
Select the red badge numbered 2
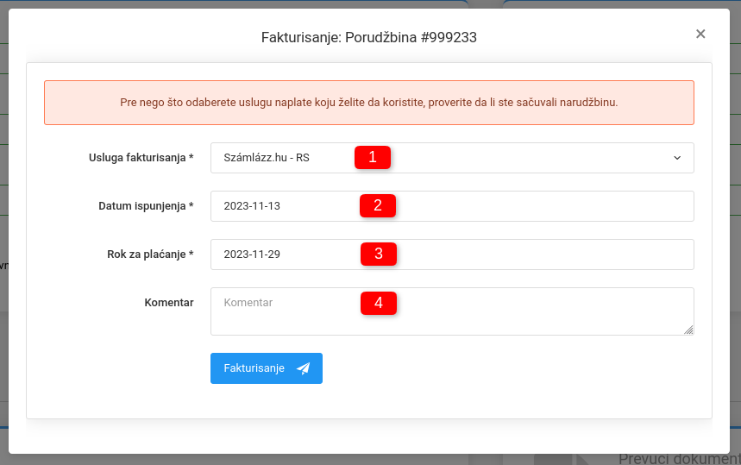tap(378, 205)
